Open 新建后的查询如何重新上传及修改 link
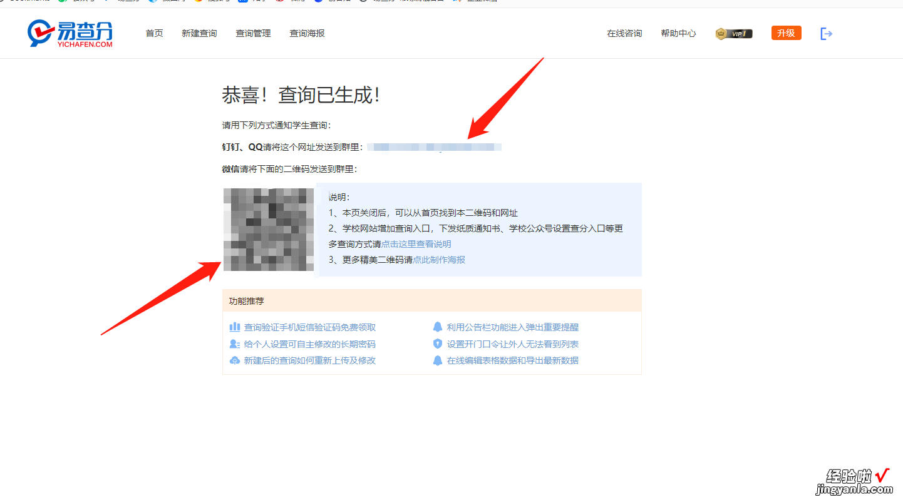The width and height of the screenshot is (903, 500). [310, 360]
